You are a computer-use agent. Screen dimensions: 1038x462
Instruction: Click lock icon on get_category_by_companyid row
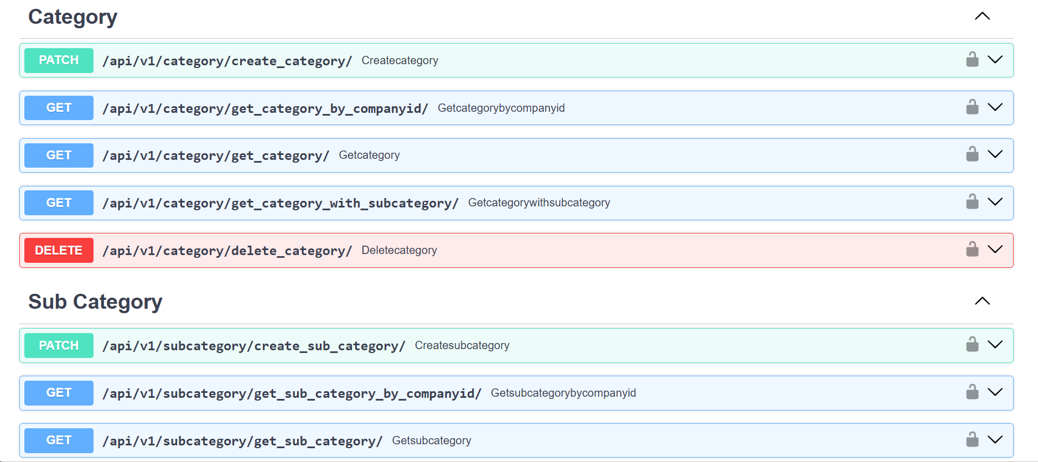pos(972,107)
